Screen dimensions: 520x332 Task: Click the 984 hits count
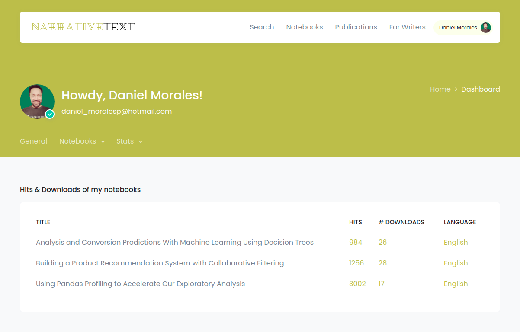point(356,242)
